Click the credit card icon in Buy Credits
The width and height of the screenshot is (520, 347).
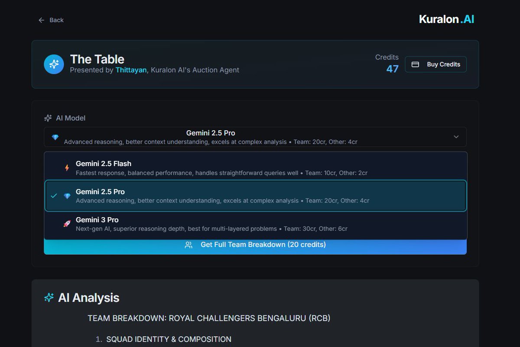tap(415, 64)
